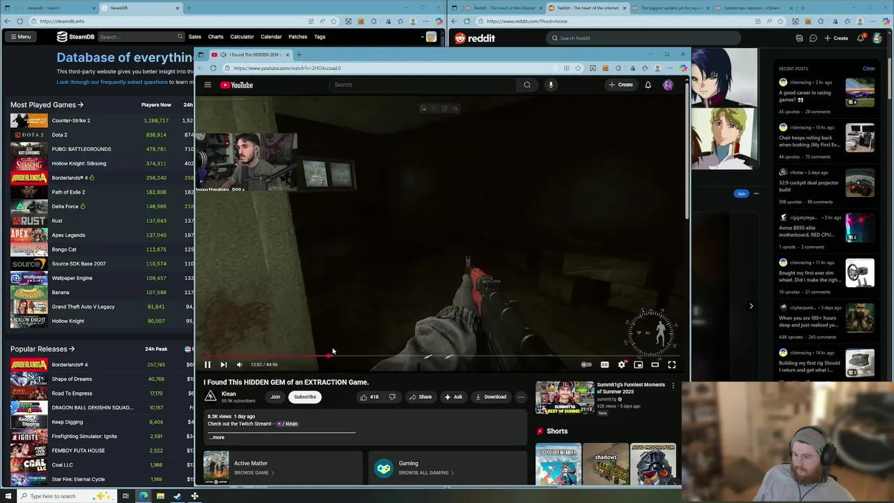Screen dimensions: 894x503
Task: Open Reddit chat icon
Action: [x=813, y=38]
